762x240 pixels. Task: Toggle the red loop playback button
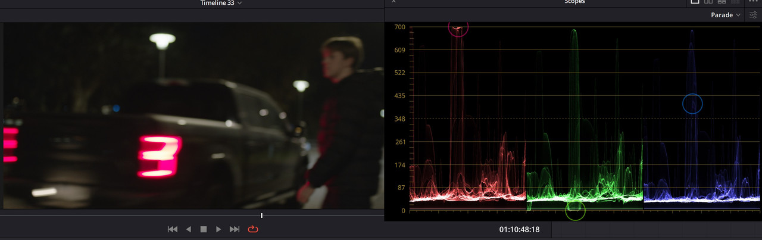tap(253, 229)
